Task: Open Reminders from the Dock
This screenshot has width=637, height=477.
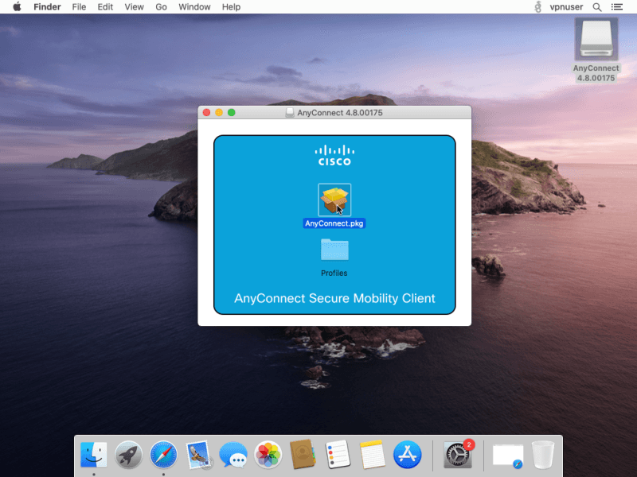Action: 338,455
